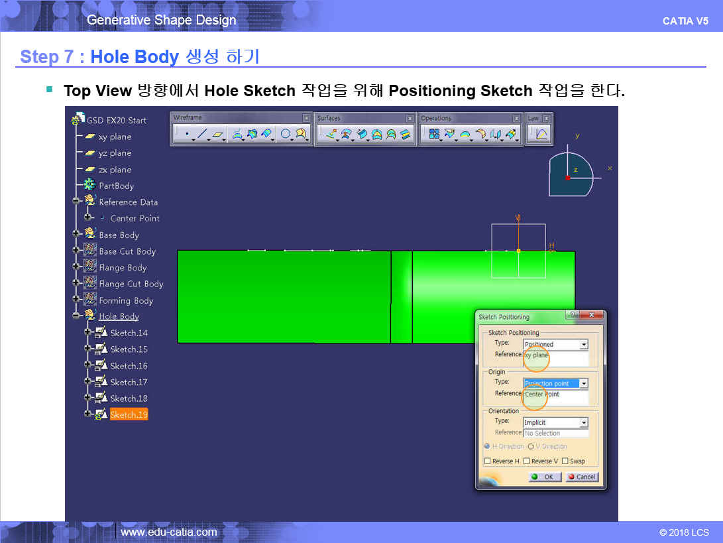
Task: Select the Line tool in Wireframe toolbar
Action: tap(202, 135)
